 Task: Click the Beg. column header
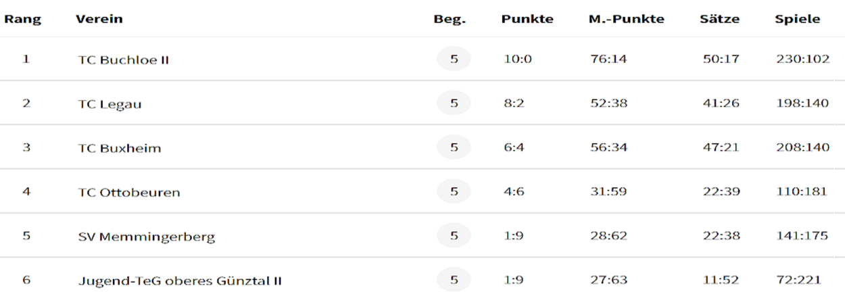[450, 20]
